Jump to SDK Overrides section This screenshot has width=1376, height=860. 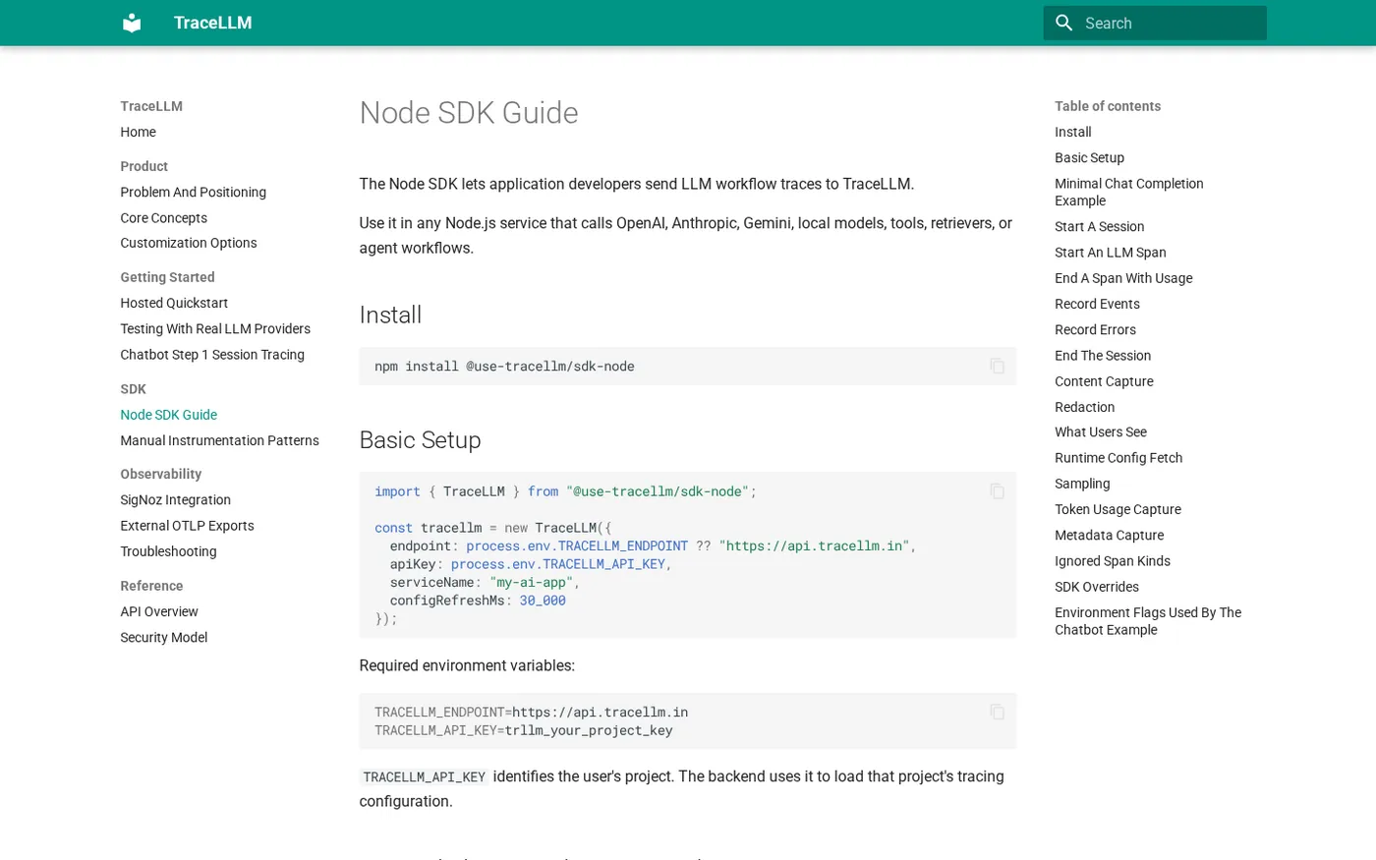click(x=1096, y=587)
